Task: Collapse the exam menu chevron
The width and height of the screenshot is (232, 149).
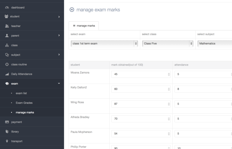Action: pyautogui.click(x=59, y=83)
